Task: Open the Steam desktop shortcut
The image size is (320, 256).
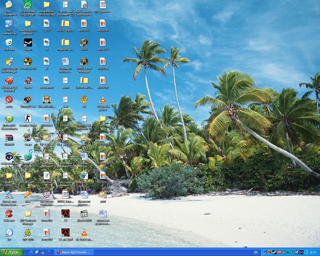Action: pyautogui.click(x=28, y=43)
